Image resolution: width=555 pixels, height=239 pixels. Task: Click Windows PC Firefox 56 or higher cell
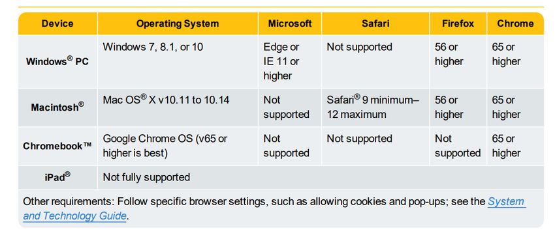point(458,61)
